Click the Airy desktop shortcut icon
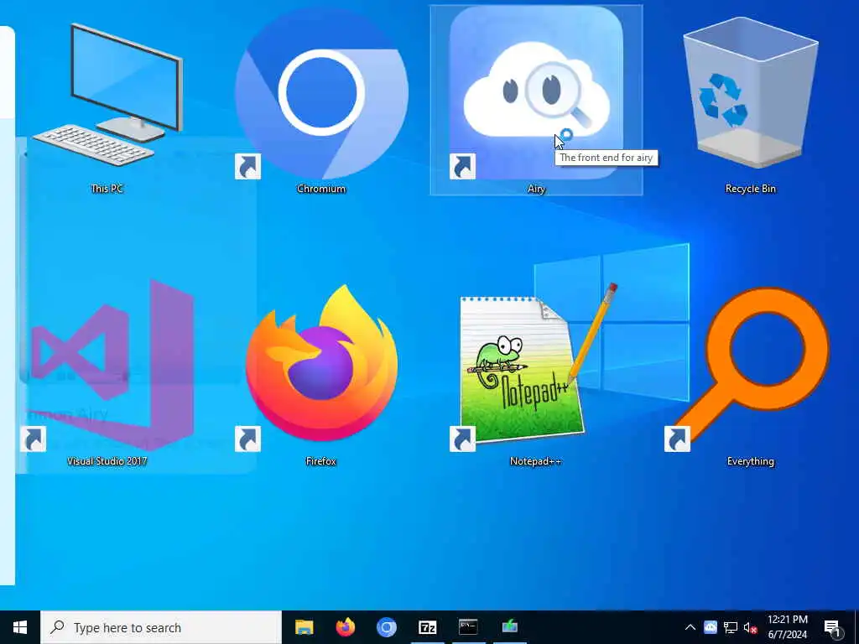Viewport: 859px width, 644px height. [536, 92]
